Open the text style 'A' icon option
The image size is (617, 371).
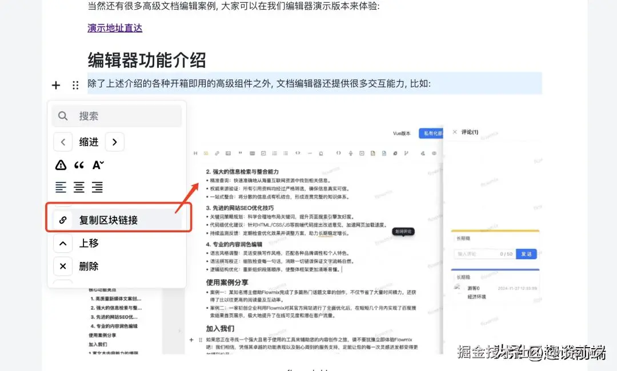tap(98, 165)
